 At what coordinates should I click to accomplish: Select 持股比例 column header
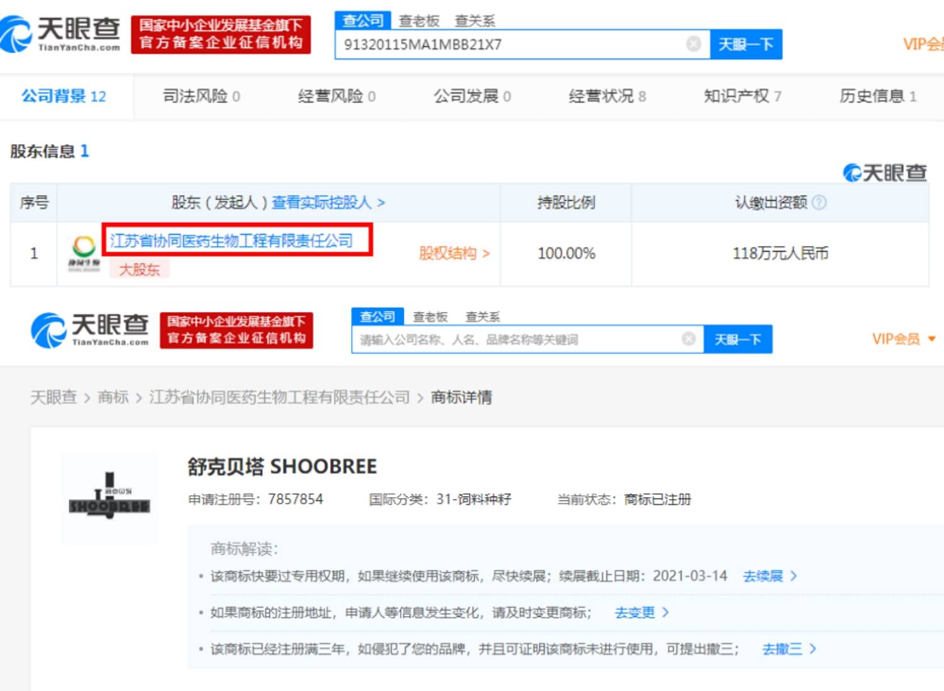tap(566, 203)
